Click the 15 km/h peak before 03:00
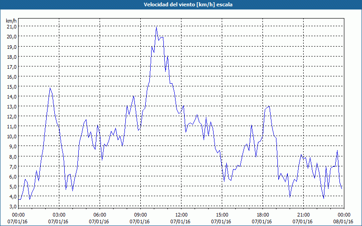 pos(50,88)
